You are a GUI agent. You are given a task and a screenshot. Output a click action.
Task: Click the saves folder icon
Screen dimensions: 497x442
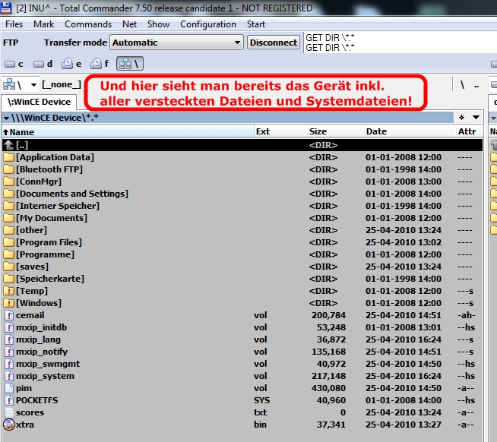[x=9, y=267]
